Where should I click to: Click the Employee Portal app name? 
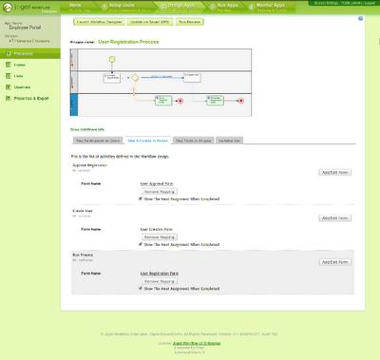pos(25,28)
